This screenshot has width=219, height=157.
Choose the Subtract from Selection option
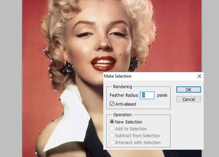click(x=112, y=136)
